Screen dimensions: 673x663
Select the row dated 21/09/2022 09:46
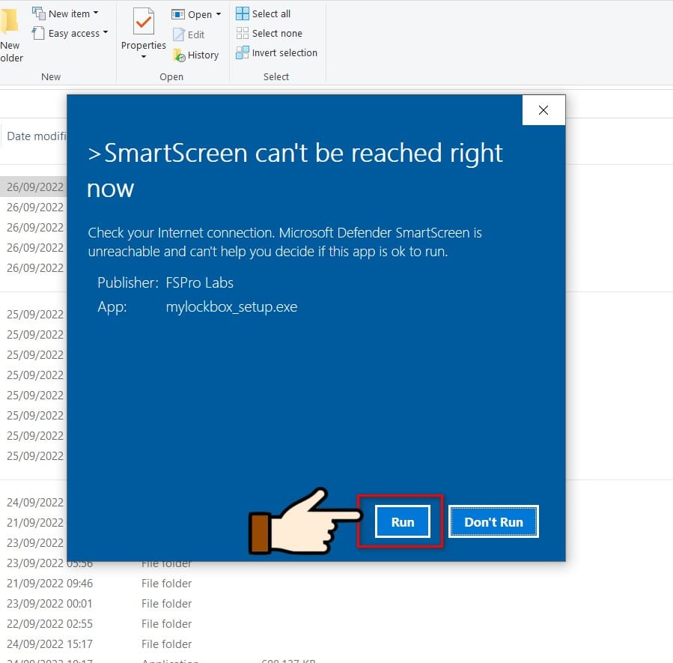pos(99,583)
